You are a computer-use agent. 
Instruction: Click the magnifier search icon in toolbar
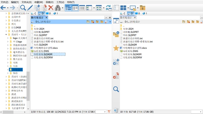click(x=23, y=8)
